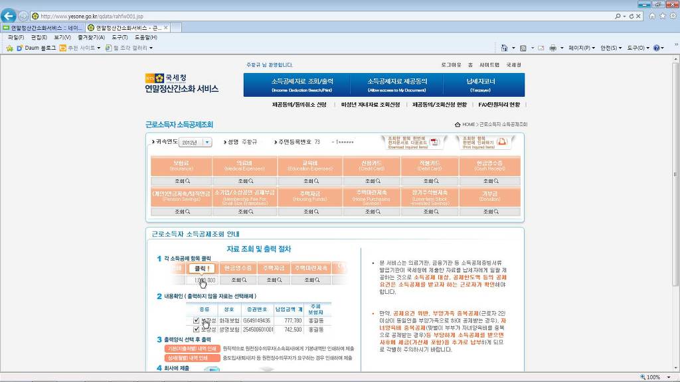This screenshot has width=680, height=382.
Task: Select 소득공제자료 제공동의 navigation tab
Action: pyautogui.click(x=397, y=84)
